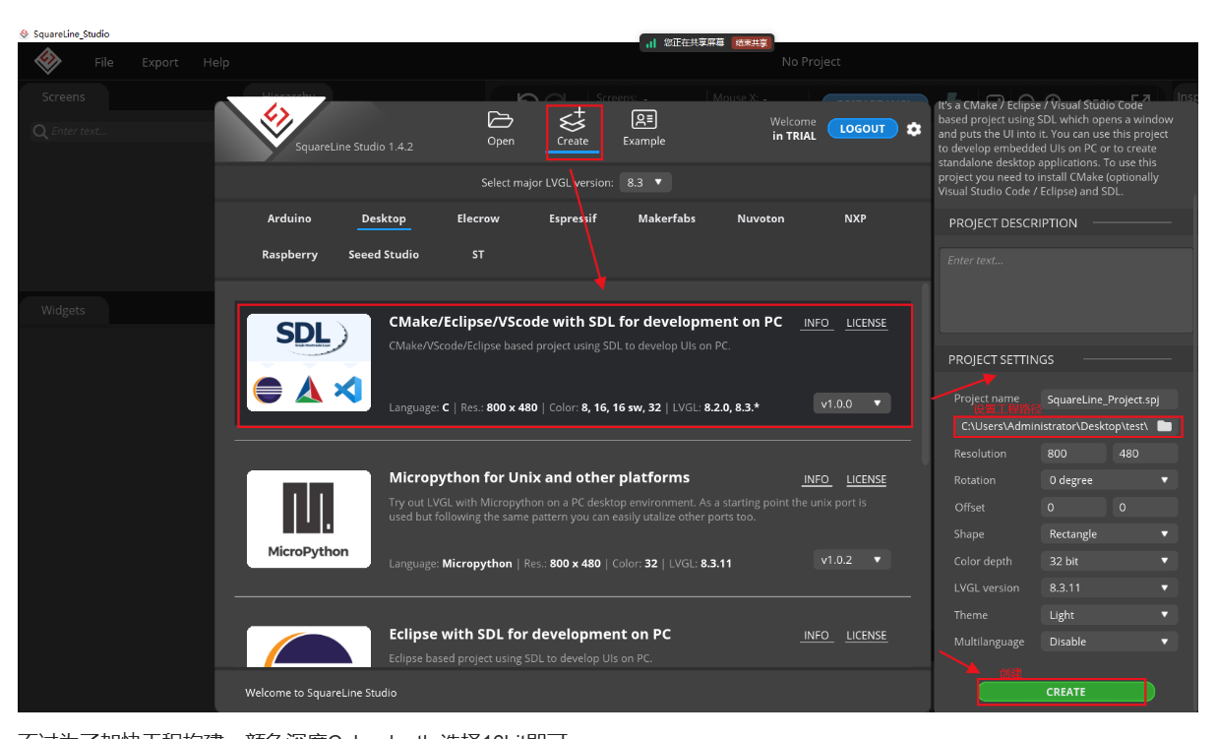The image size is (1217, 739).
Task: Select the ST platform tab
Action: pyautogui.click(x=478, y=254)
